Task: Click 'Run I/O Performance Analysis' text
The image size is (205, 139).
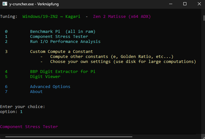Action: [x=65, y=42]
